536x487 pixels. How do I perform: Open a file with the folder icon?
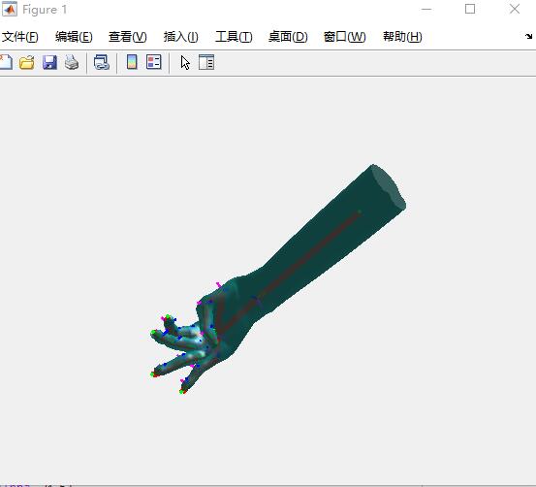tap(27, 62)
